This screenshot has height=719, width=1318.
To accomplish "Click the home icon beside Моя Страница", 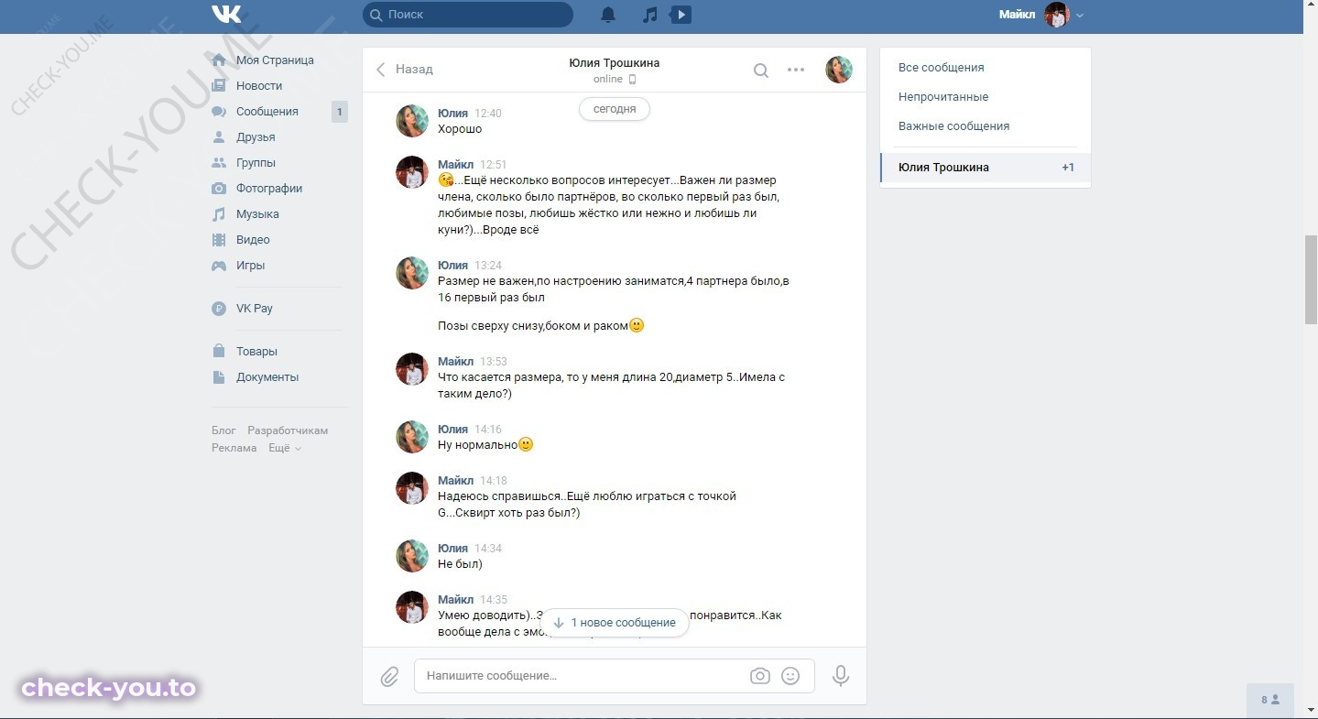I will [x=219, y=60].
